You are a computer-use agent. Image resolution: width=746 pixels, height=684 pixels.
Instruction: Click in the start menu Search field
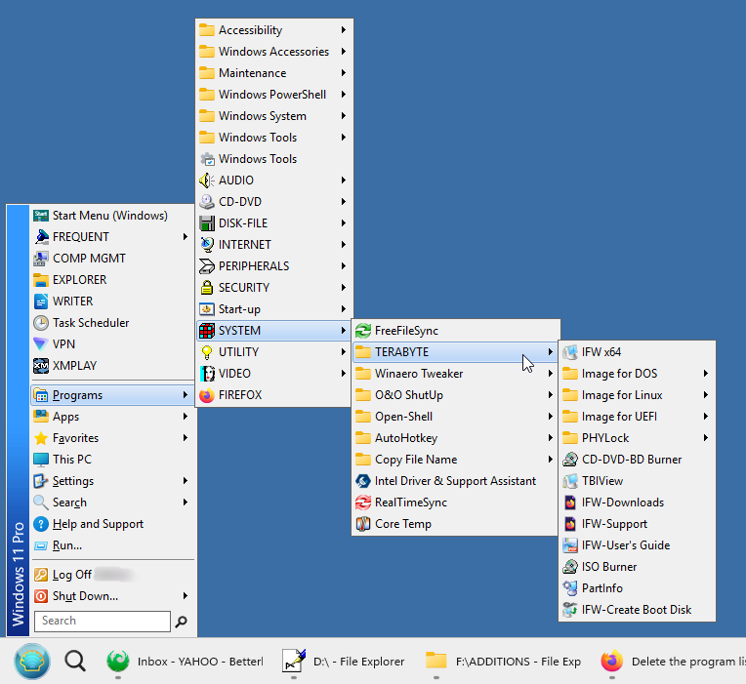point(102,621)
